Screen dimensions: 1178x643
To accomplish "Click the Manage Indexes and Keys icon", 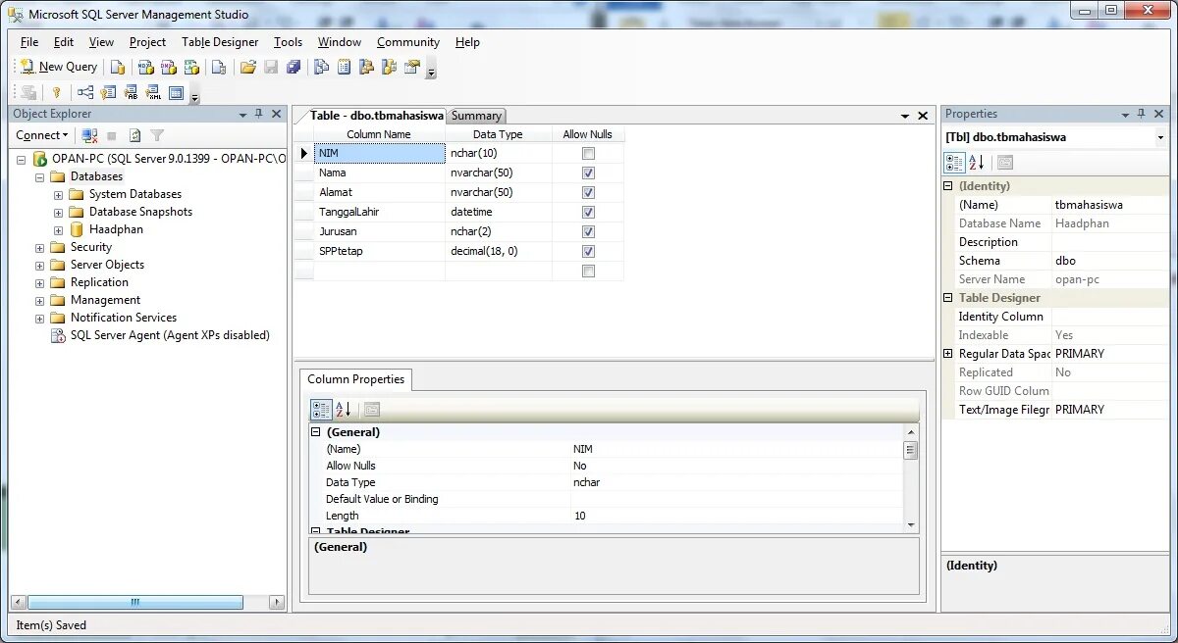I will 109,92.
